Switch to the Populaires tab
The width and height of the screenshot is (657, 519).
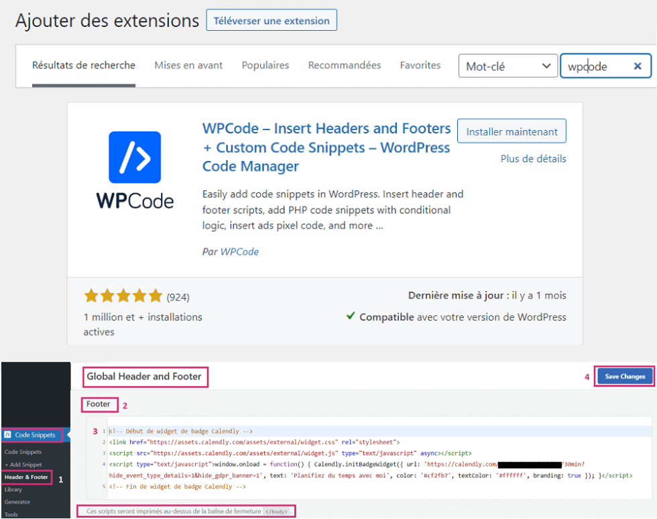(x=265, y=65)
